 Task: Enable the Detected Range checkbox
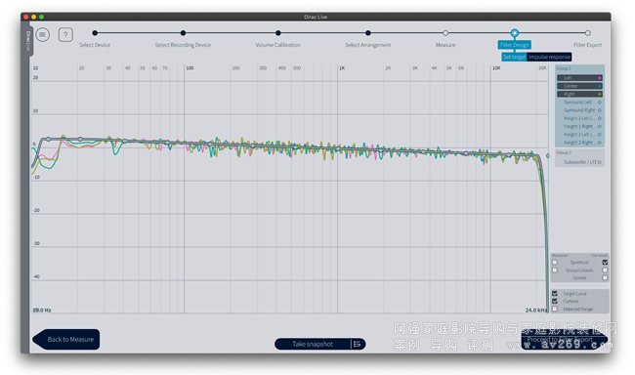(555, 309)
